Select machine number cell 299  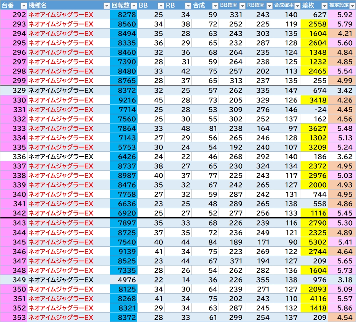pyautogui.click(x=14, y=81)
